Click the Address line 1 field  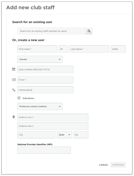pos(53,117)
